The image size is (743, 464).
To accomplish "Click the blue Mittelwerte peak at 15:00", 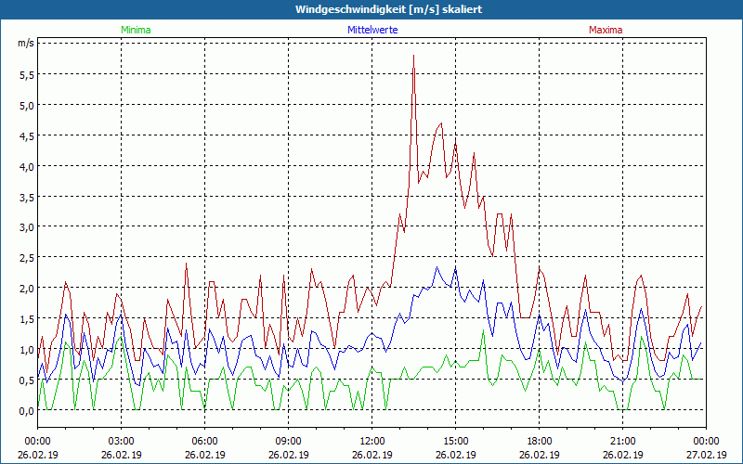I will tap(455, 269).
